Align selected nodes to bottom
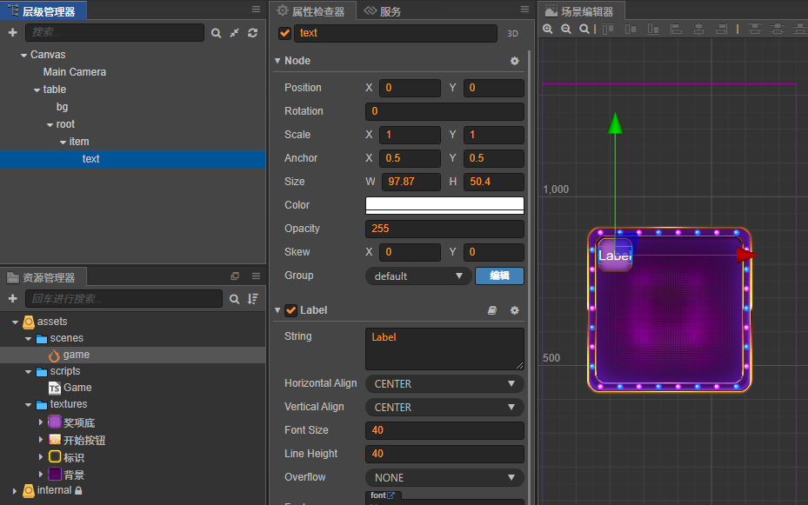This screenshot has height=505, width=808. pos(653,30)
